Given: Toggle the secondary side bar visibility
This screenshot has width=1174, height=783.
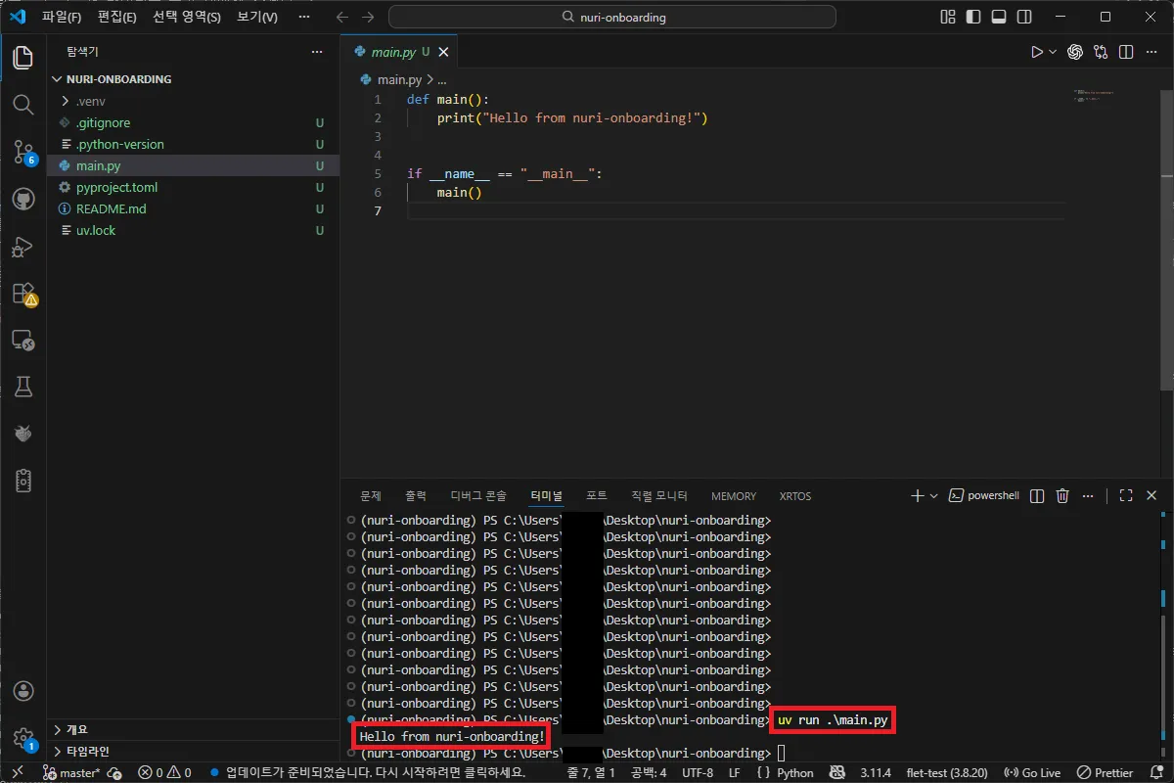Looking at the screenshot, I should pos(1023,17).
